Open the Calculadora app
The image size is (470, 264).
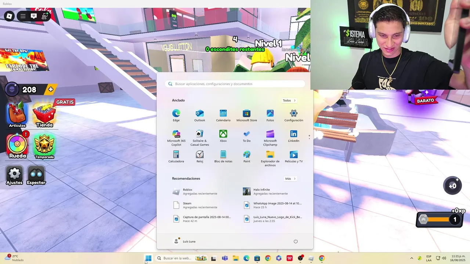(x=176, y=157)
